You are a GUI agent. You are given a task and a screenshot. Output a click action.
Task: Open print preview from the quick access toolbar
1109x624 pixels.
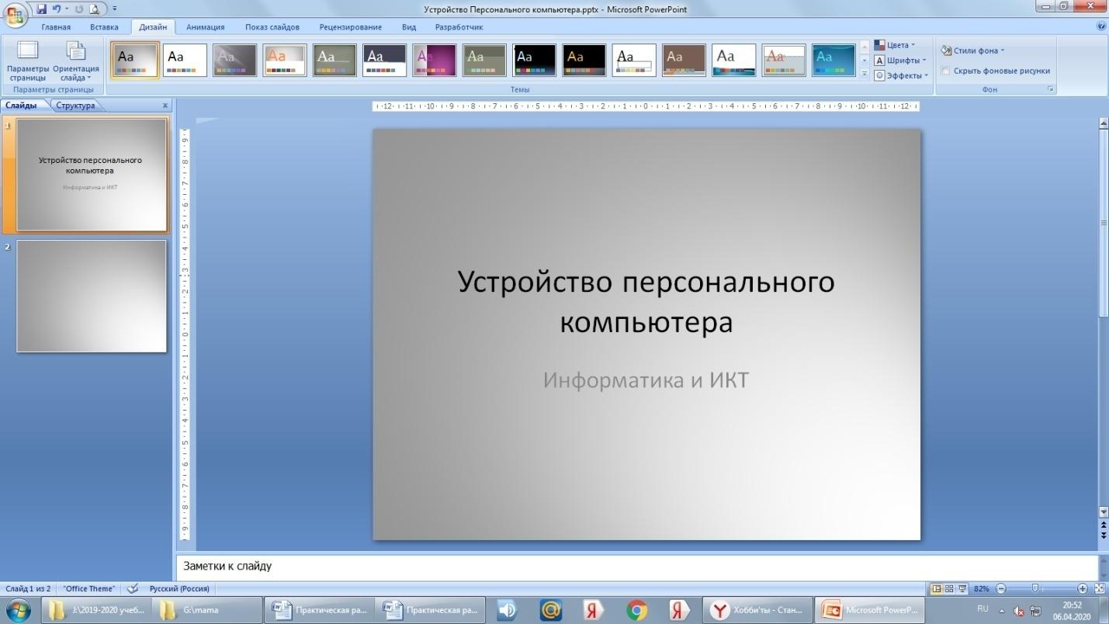[x=95, y=9]
